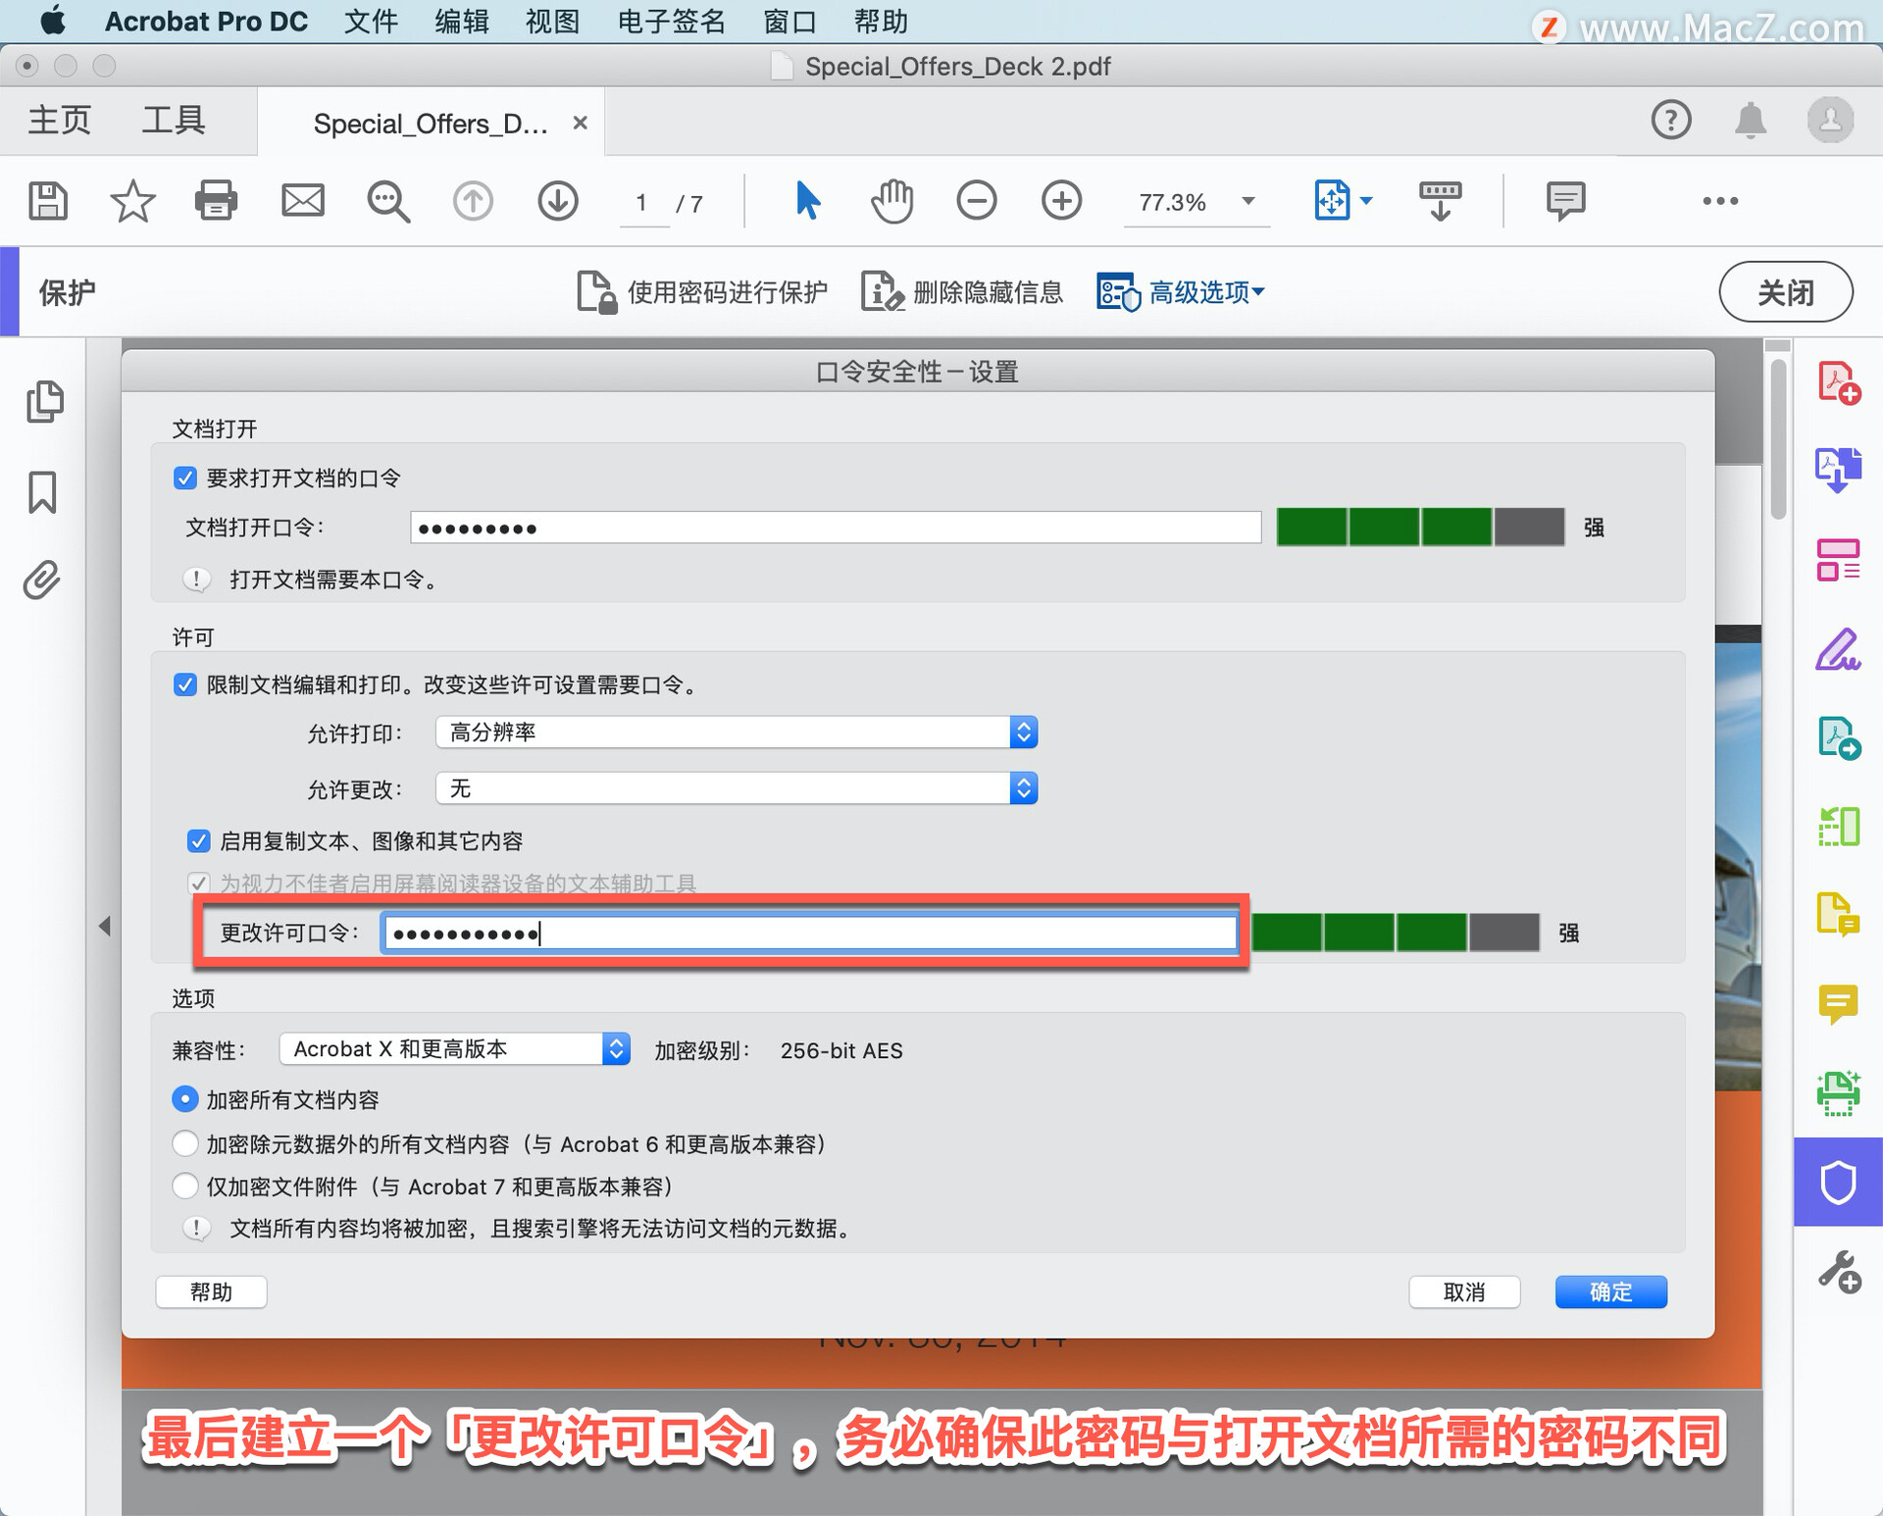This screenshot has width=1883, height=1516.
Task: Click 关闭 to close Protect toolbar
Action: pyautogui.click(x=1786, y=291)
